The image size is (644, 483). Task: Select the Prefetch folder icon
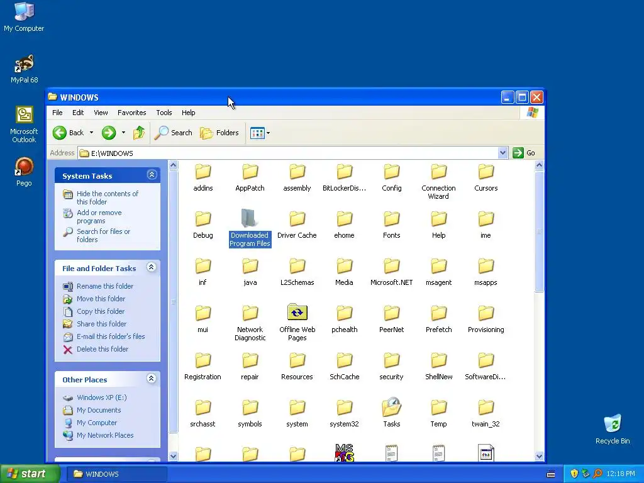click(x=438, y=313)
